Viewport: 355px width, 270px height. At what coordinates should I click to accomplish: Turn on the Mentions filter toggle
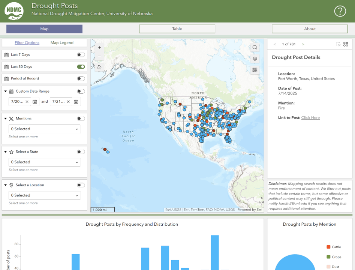pos(81,119)
